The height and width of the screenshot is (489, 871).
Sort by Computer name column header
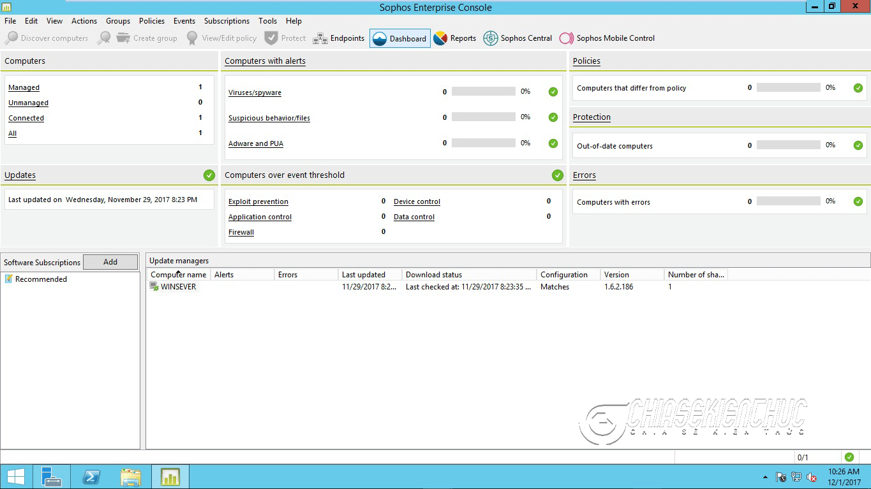point(179,275)
